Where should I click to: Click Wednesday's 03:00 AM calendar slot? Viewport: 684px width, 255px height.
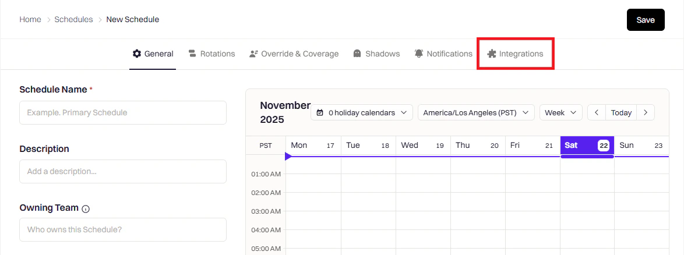[423, 220]
